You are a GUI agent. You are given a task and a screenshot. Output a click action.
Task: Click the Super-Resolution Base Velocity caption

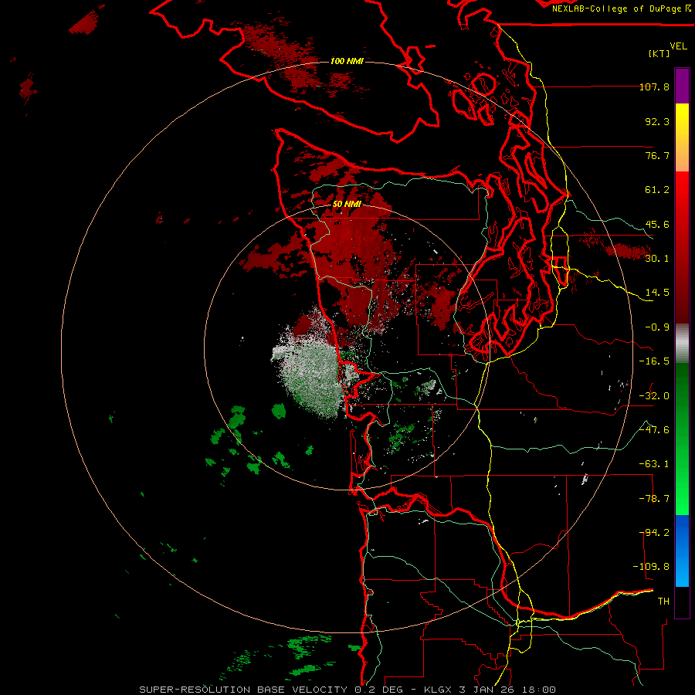[x=347, y=690]
